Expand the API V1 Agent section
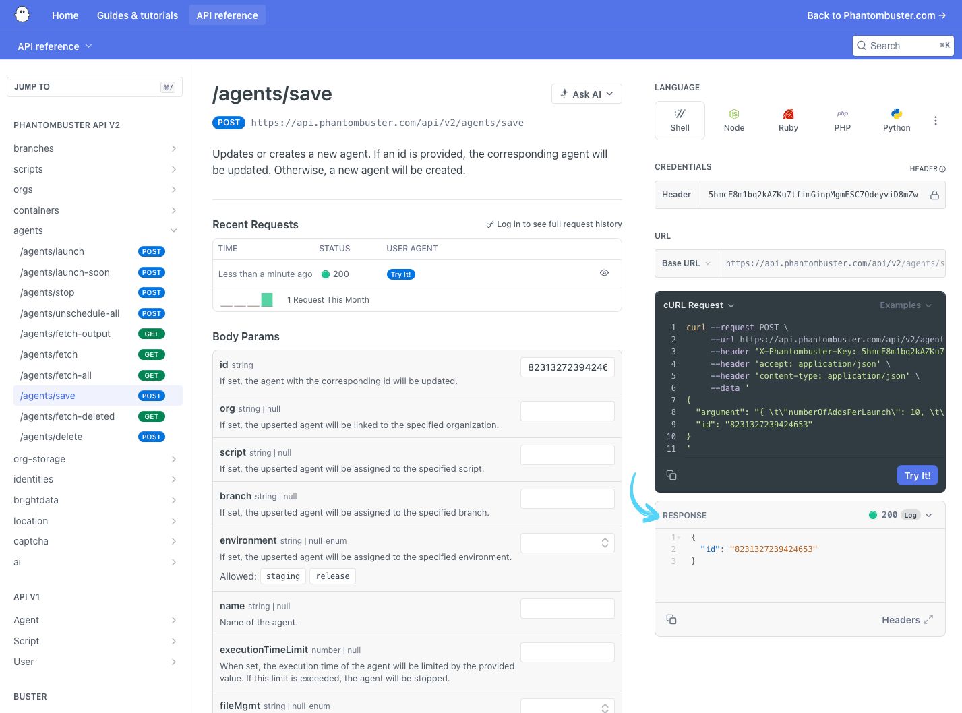This screenshot has height=713, width=962. [x=173, y=620]
